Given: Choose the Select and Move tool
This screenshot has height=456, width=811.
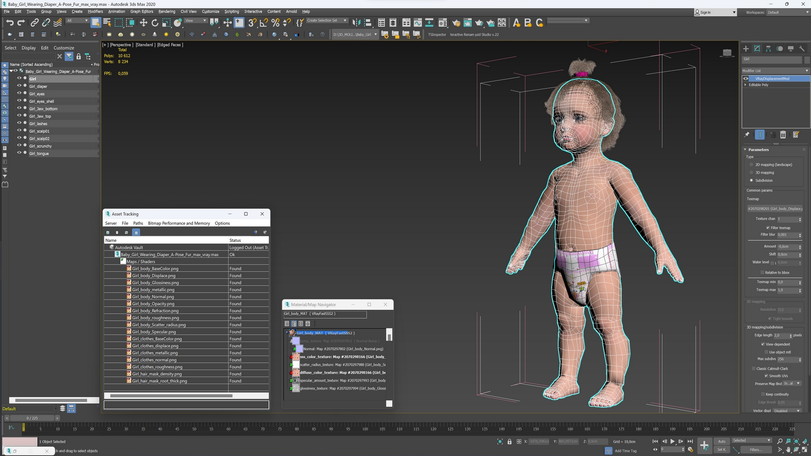Looking at the screenshot, I should pos(143,23).
